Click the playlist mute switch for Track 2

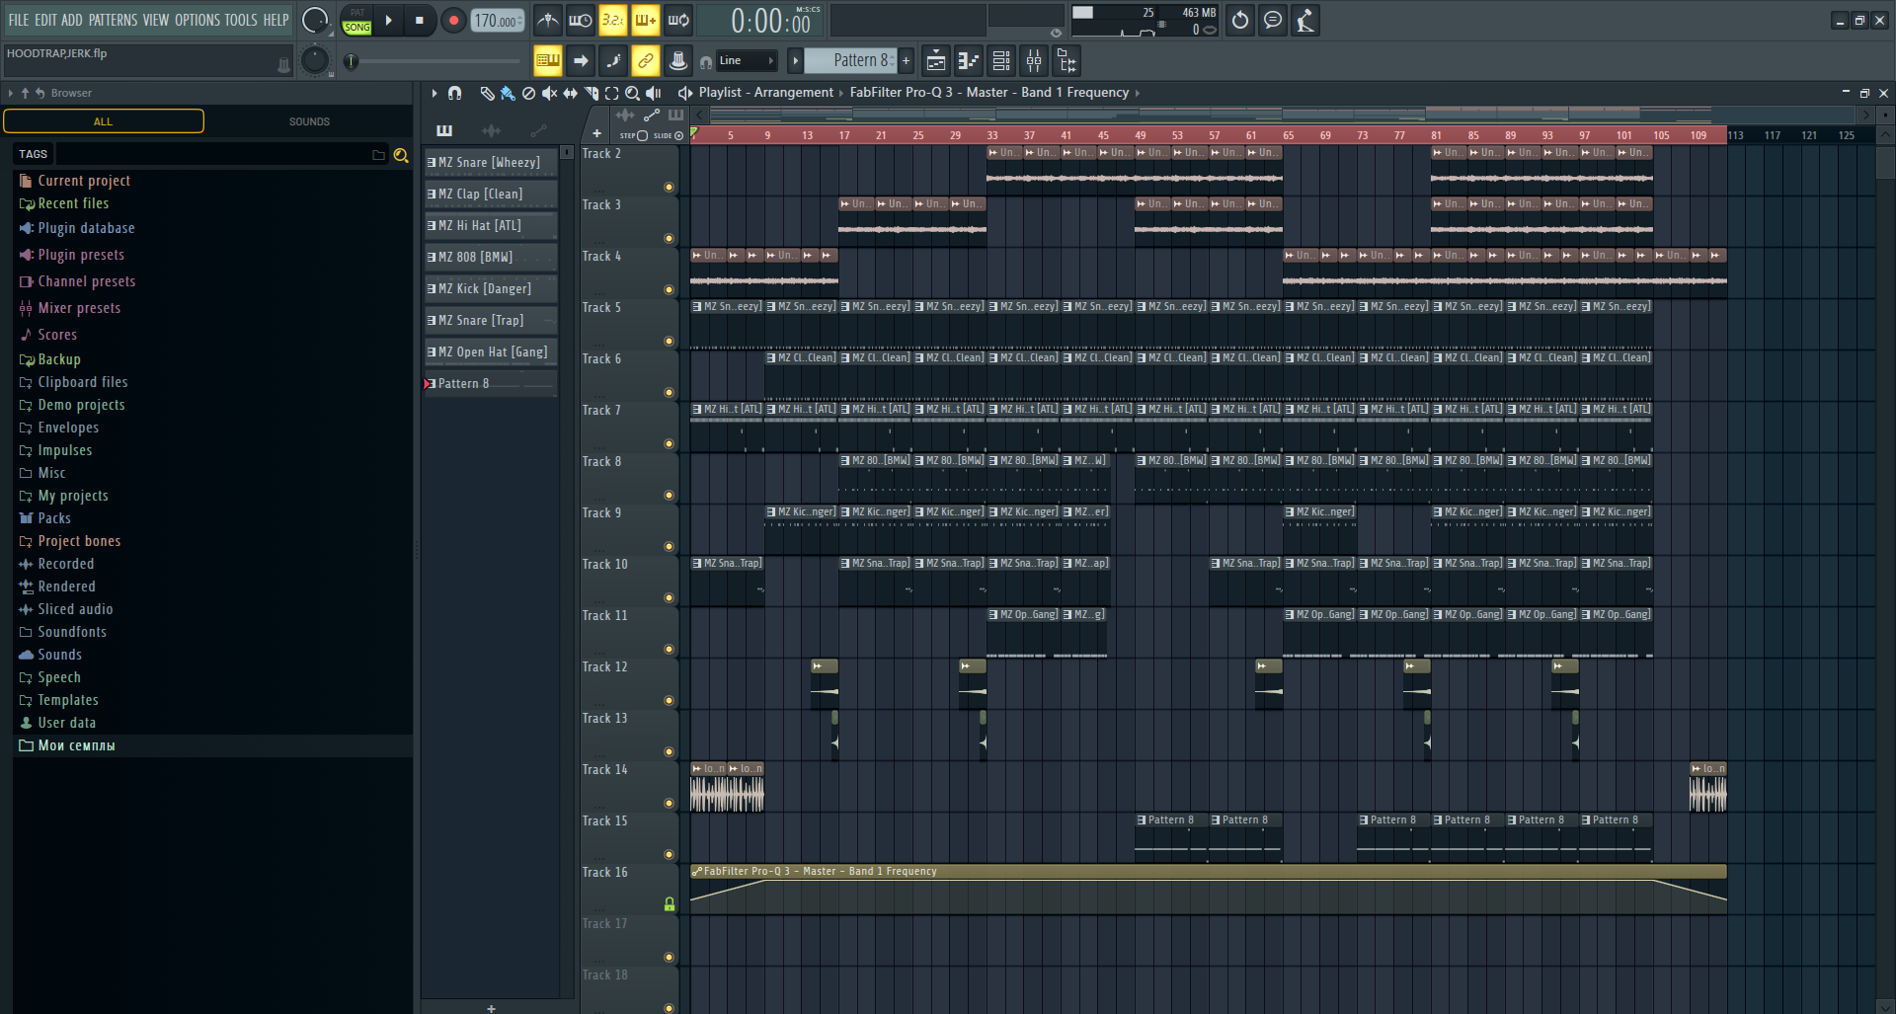pos(669,187)
